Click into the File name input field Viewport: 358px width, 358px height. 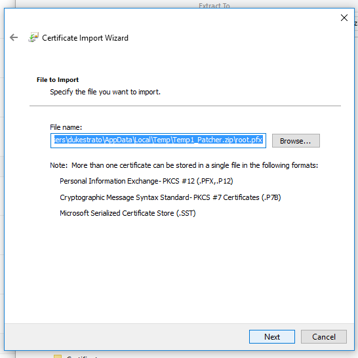point(158,140)
